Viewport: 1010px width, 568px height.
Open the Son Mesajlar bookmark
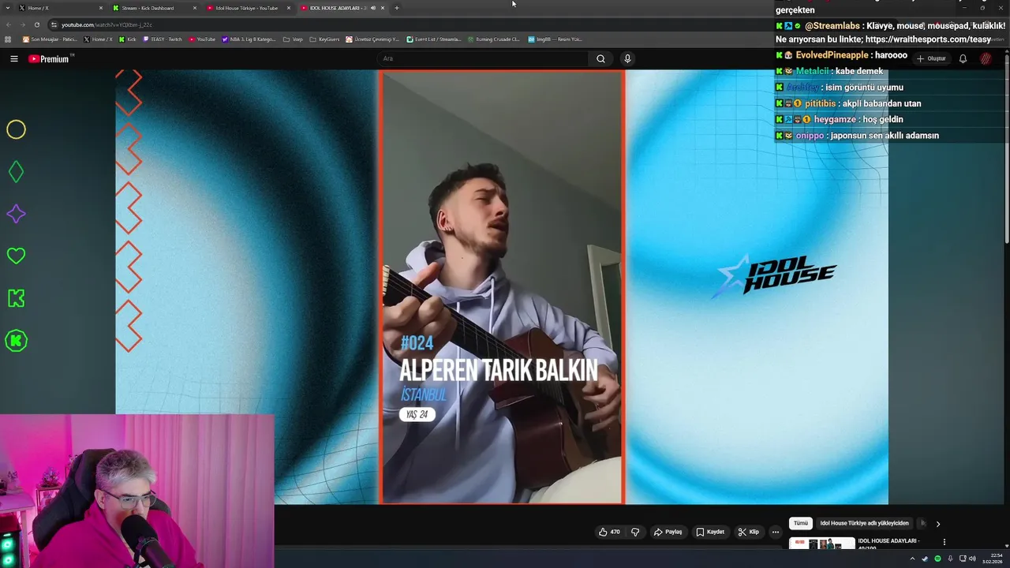click(50, 39)
